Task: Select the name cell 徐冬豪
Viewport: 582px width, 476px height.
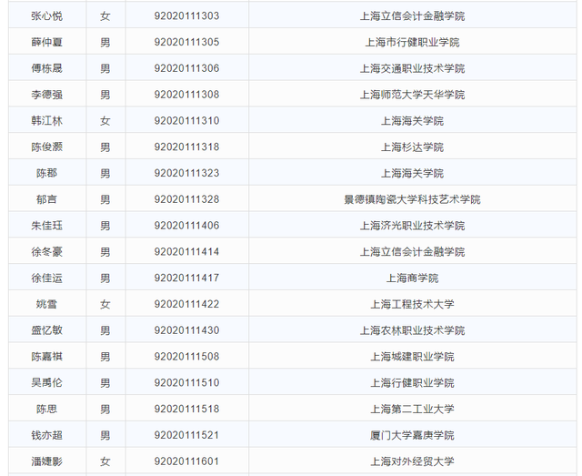Action: coord(46,252)
